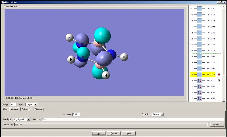Click the rightmost hydrogen atom in the viewer

(124, 57)
